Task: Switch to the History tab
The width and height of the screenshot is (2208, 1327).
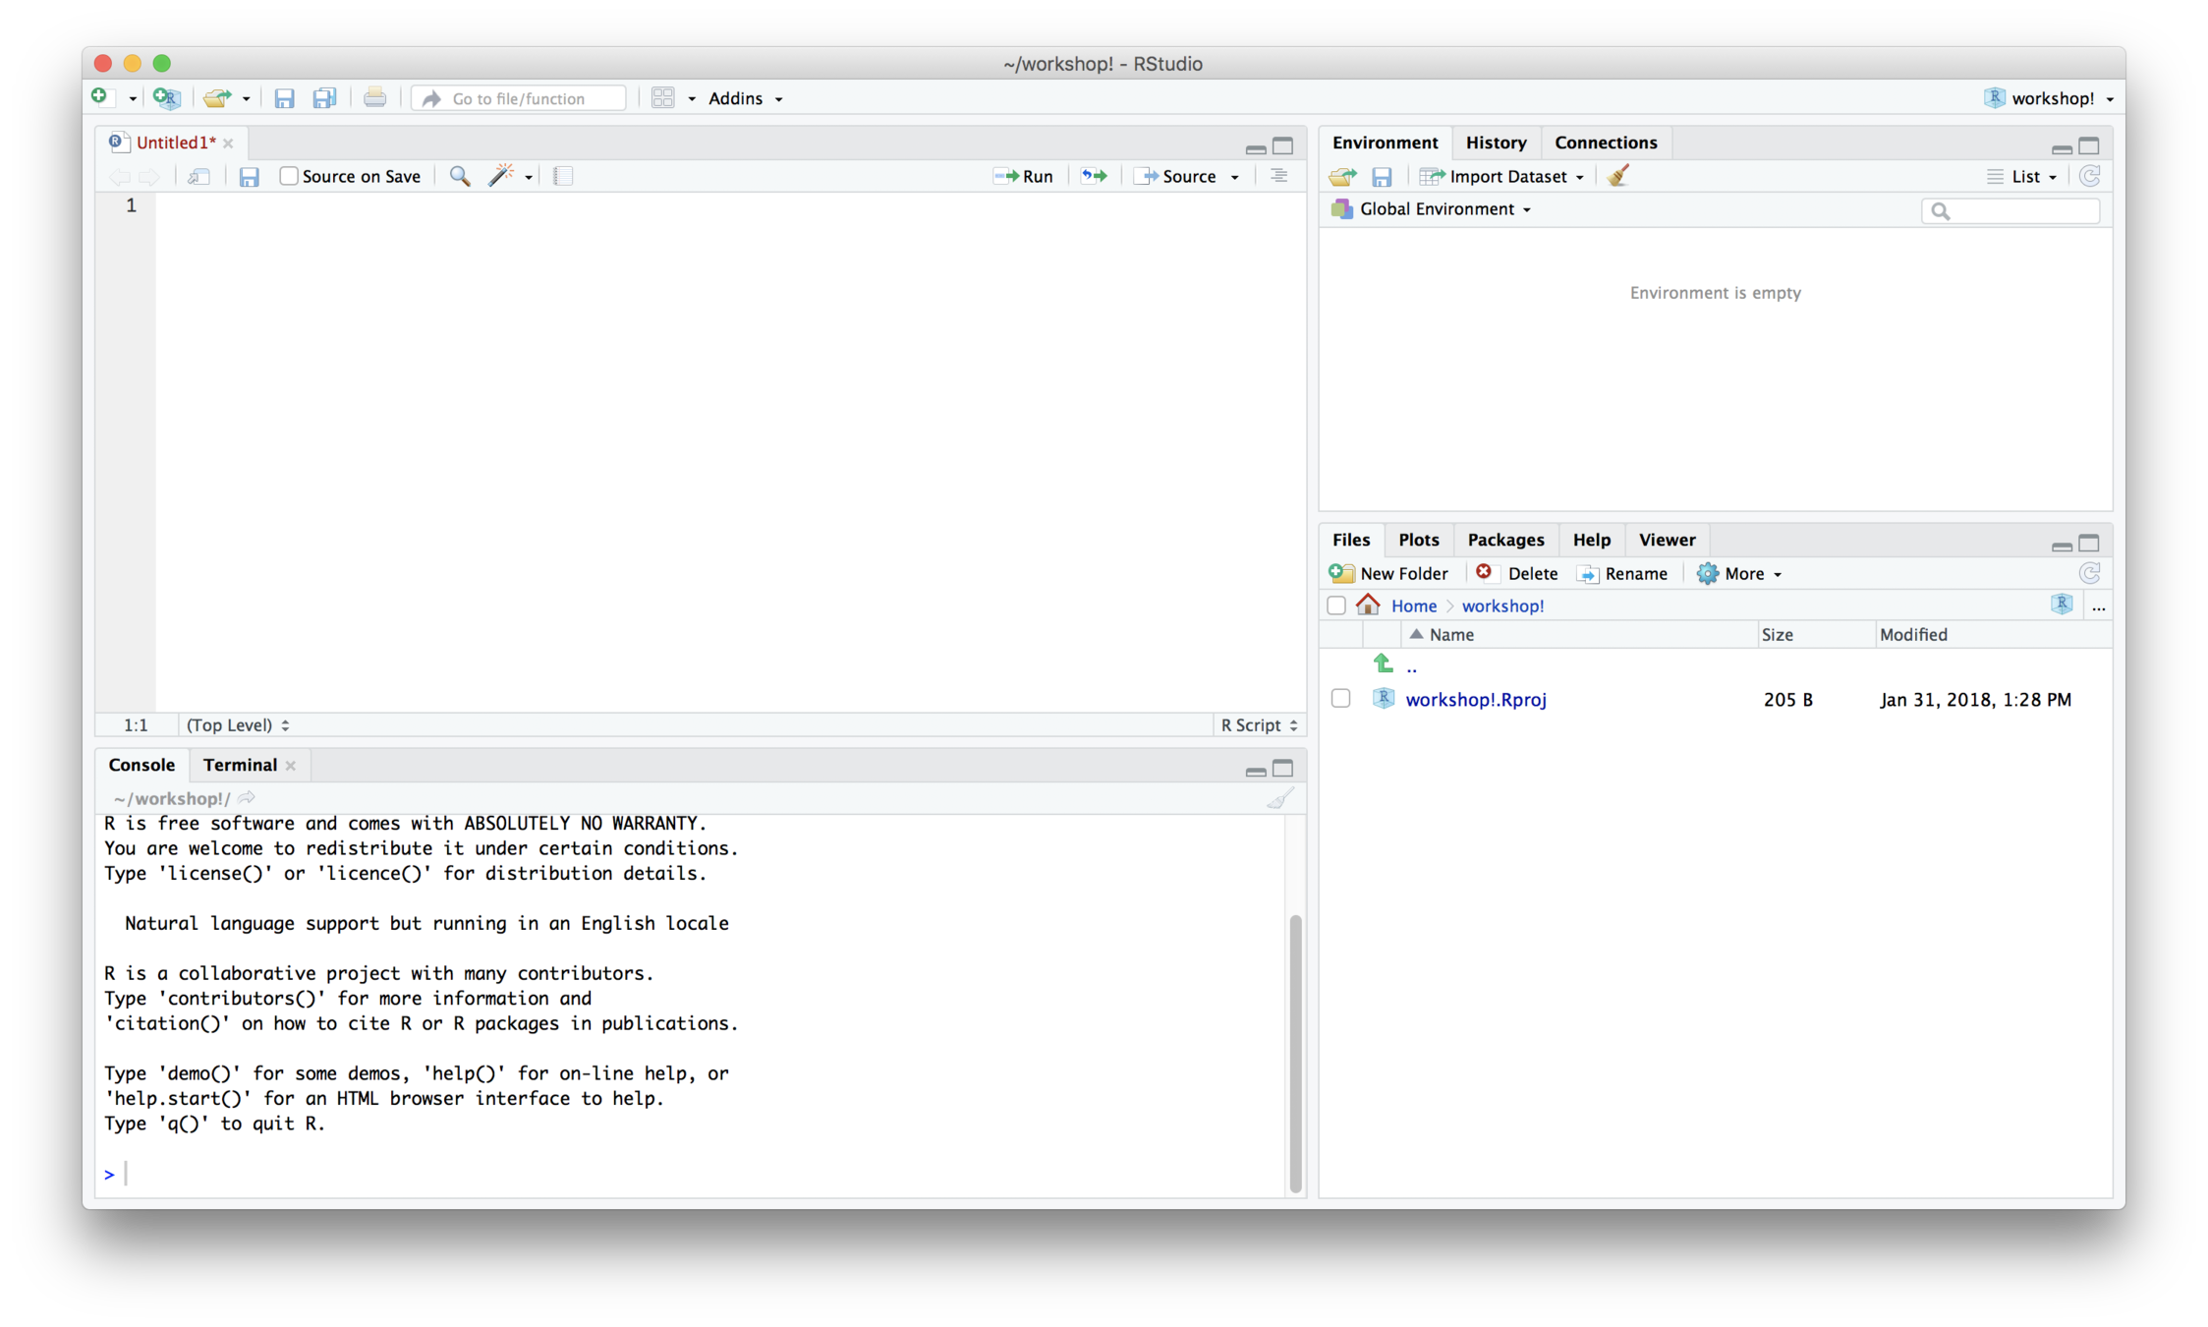Action: (x=1496, y=143)
